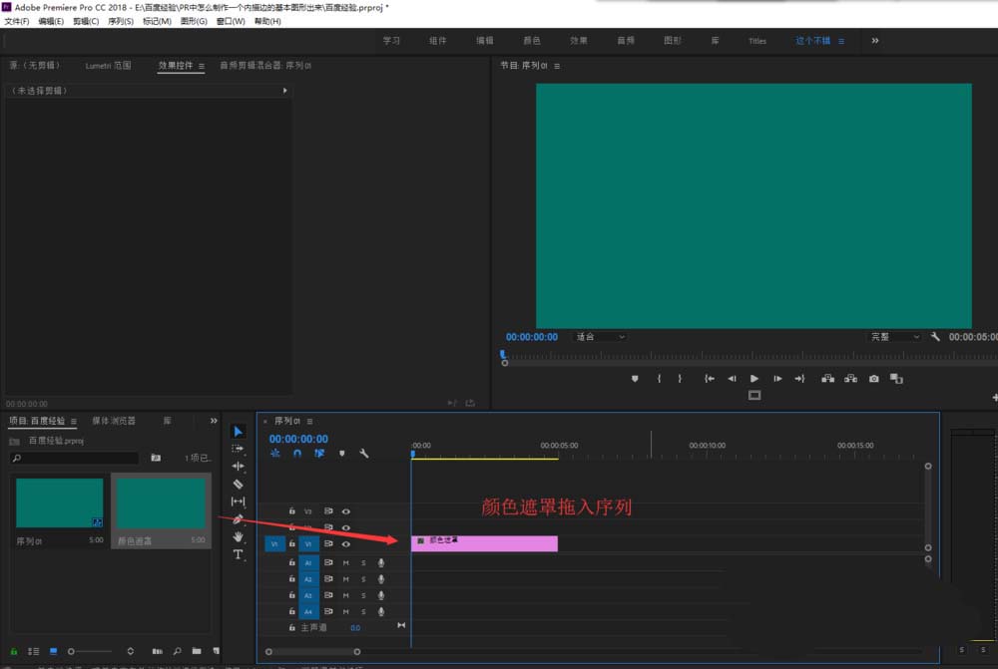
Task: Select the Razor tool in the toolbar
Action: pos(238,484)
